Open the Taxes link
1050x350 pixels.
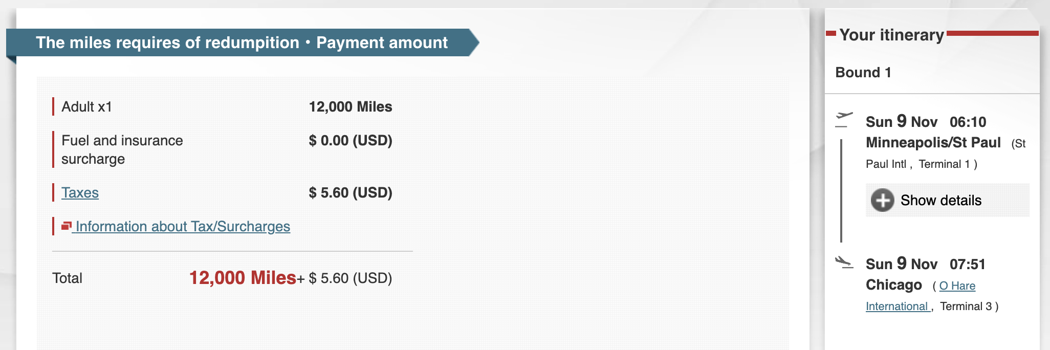point(80,193)
